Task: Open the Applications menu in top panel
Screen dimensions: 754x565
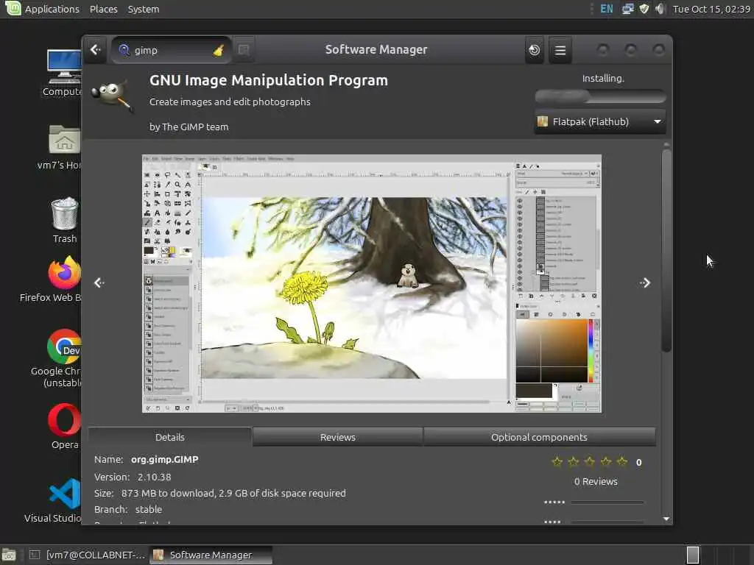Action: click(52, 9)
